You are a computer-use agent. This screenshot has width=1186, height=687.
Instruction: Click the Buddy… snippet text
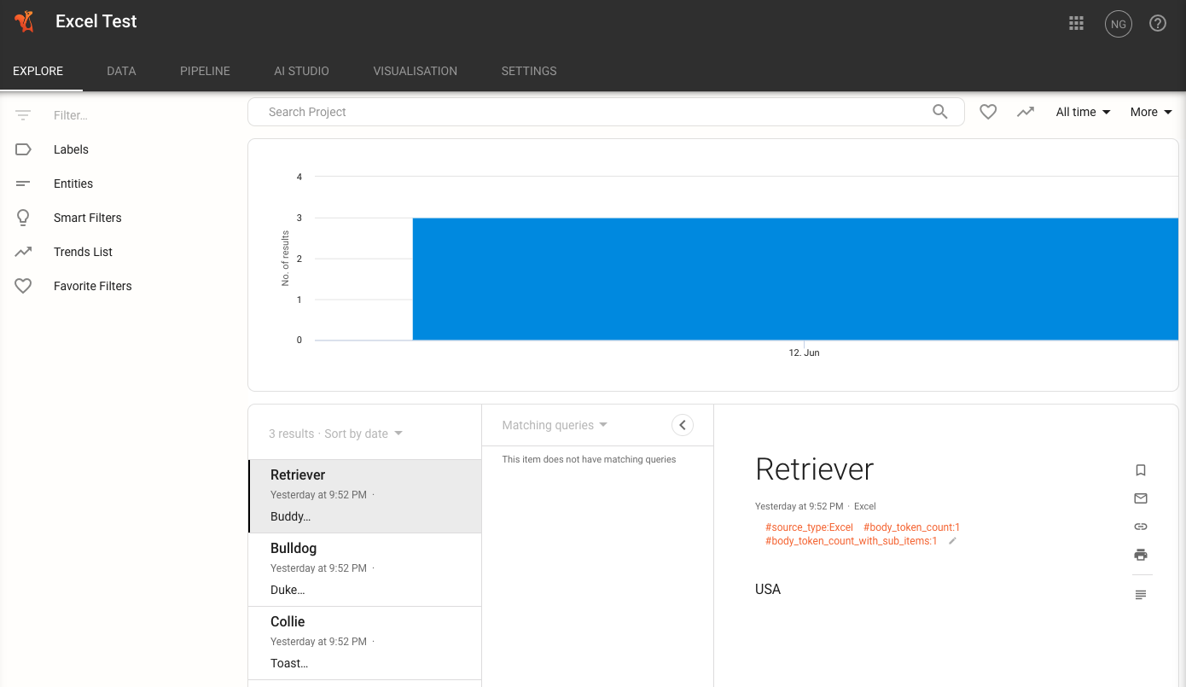[290, 516]
